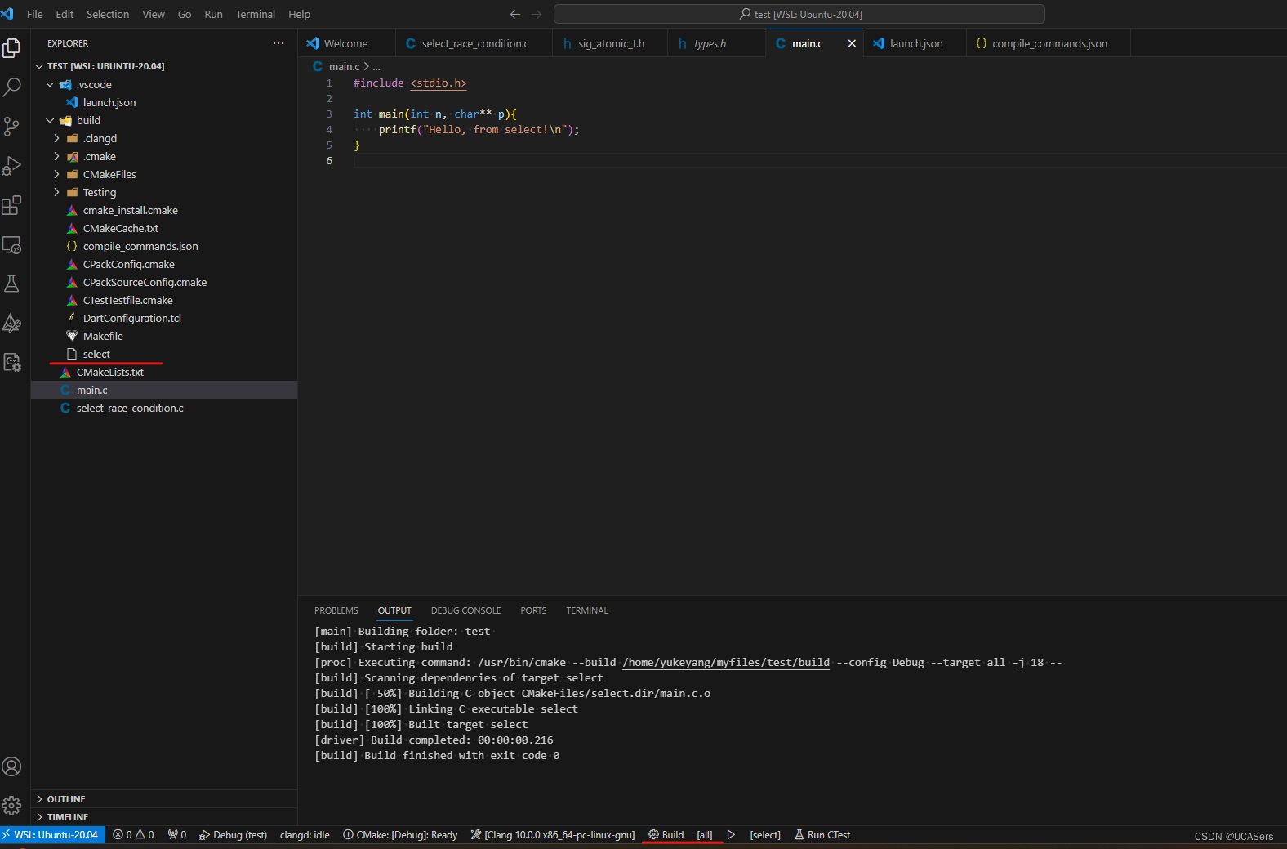Click the Build button in status bar
This screenshot has height=849, width=1287.
(x=666, y=835)
